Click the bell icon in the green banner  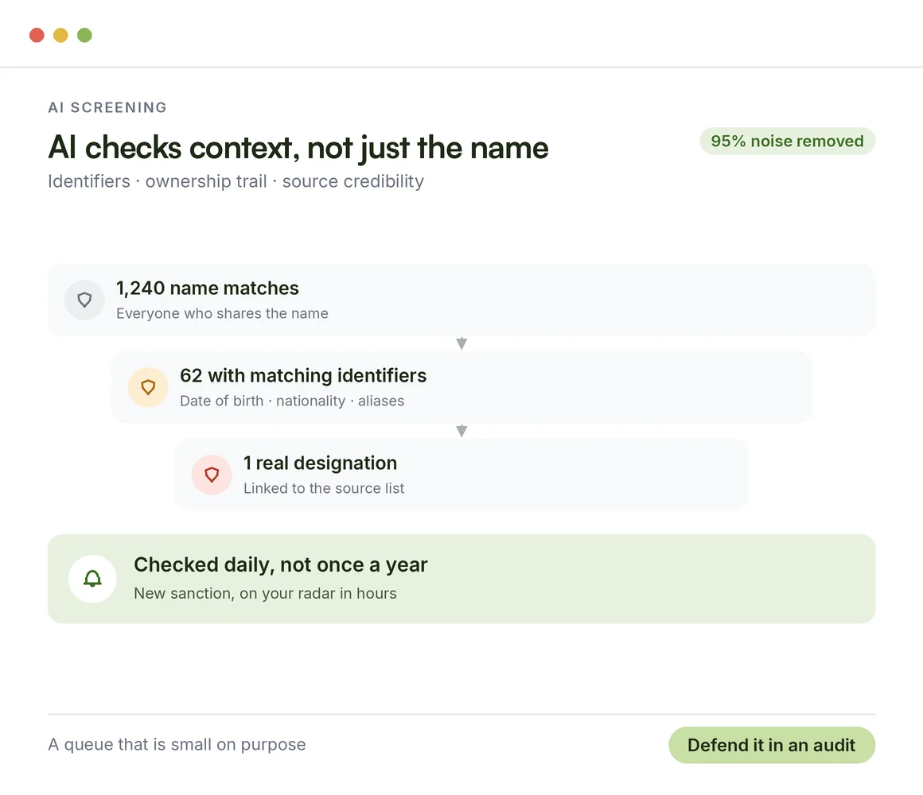(x=92, y=579)
